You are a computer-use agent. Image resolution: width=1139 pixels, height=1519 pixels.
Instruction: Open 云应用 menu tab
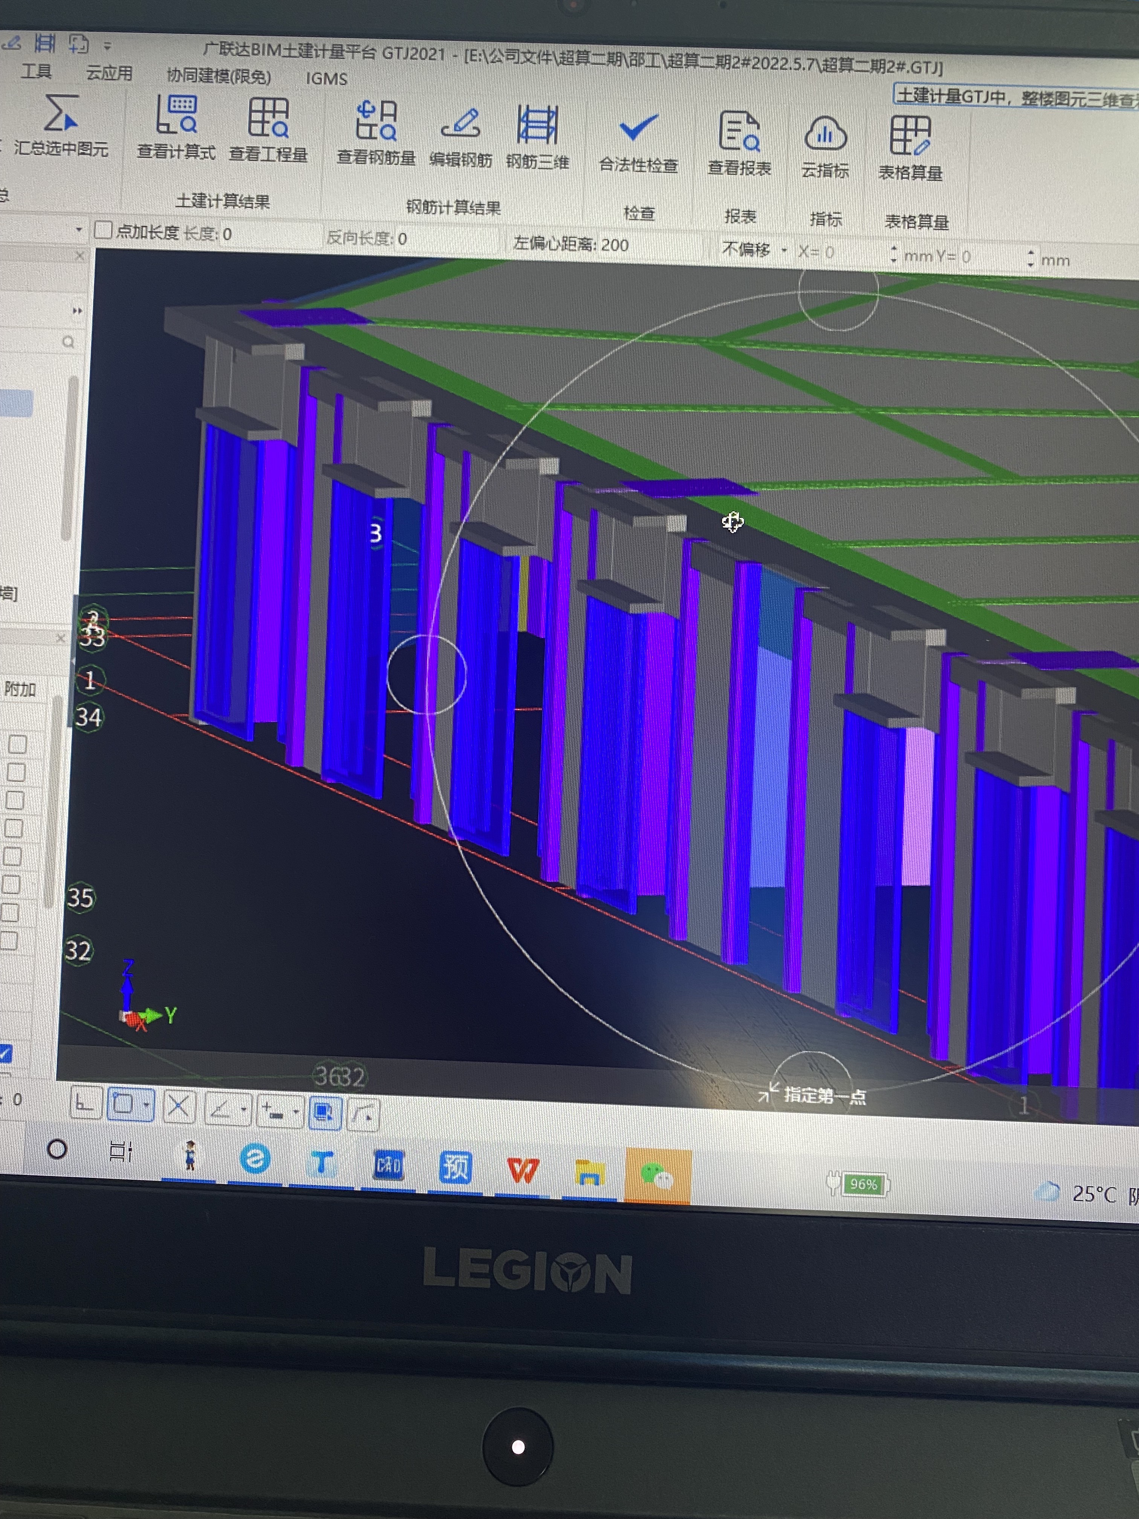point(109,73)
